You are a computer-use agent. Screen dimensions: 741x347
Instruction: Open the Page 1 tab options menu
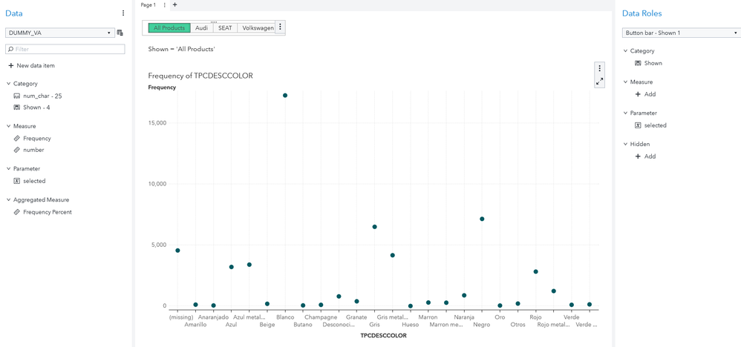pos(164,4)
